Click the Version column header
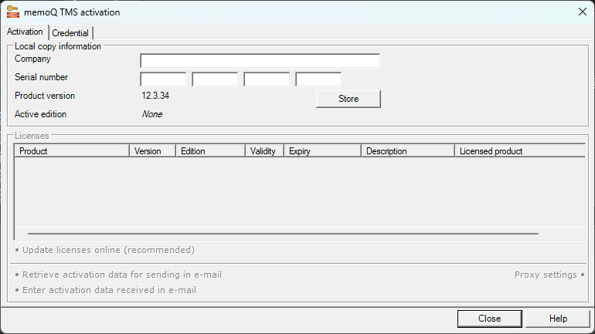595x334 pixels. 152,151
